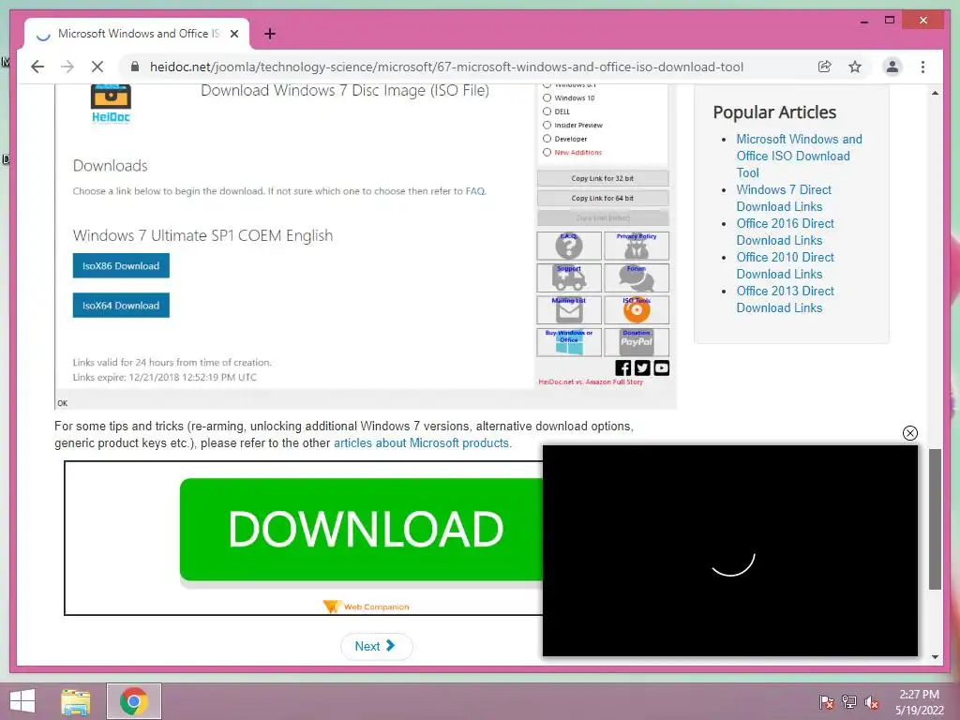Click the PayPal Donation icon
Screen dimensions: 960x720
point(637,342)
